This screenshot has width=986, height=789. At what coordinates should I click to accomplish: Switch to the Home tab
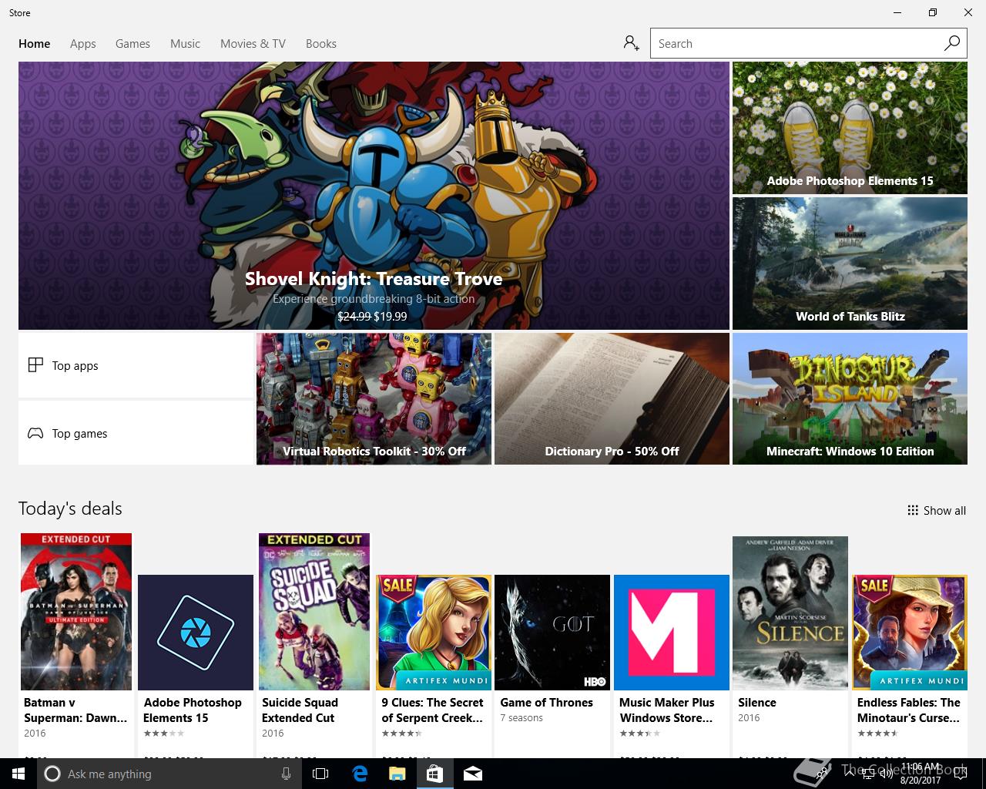(x=35, y=43)
